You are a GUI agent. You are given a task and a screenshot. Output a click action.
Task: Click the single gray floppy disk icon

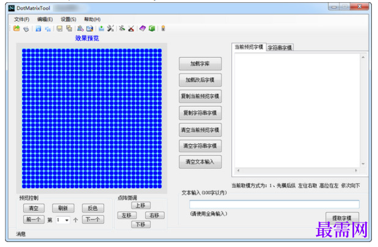point(59,29)
